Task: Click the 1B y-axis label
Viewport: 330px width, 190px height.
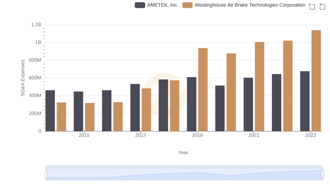Action: click(38, 42)
